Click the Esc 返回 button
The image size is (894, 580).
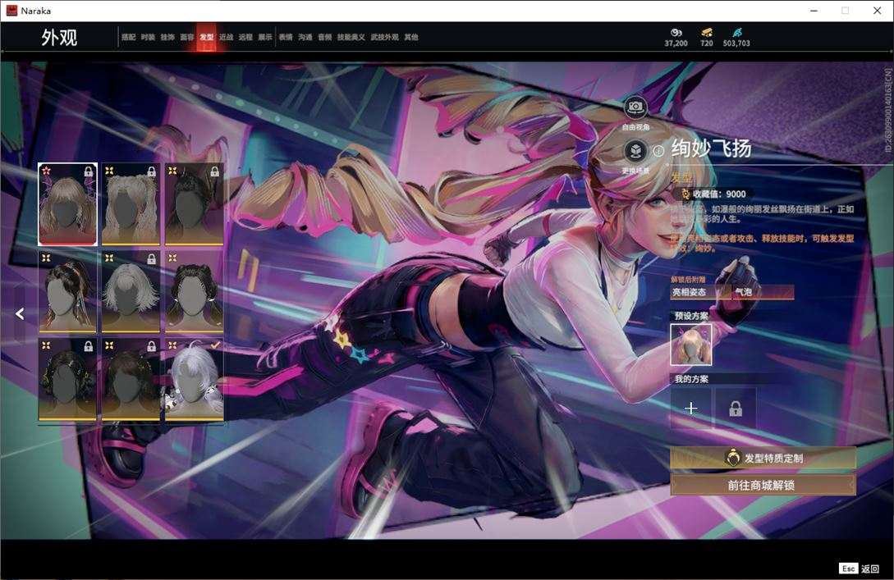tap(860, 568)
